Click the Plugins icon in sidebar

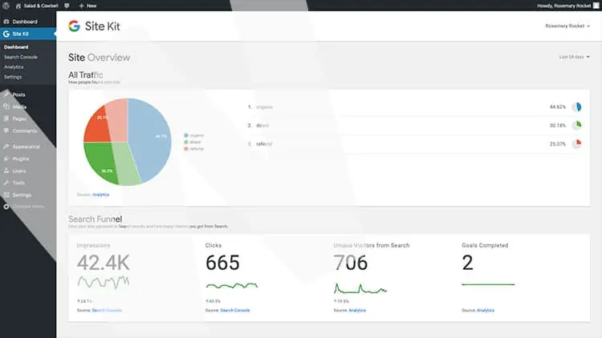6,159
